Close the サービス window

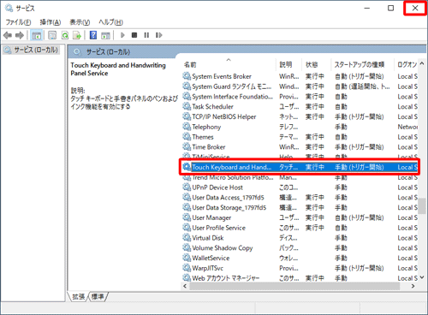point(415,9)
